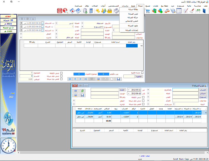209x161 pixels.
Task: Click the red power icon in toolbar
Action: click(x=59, y=11)
